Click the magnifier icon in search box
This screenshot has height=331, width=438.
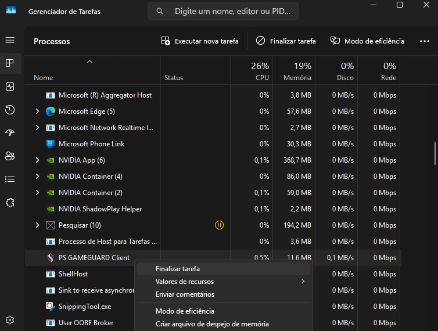click(x=160, y=11)
